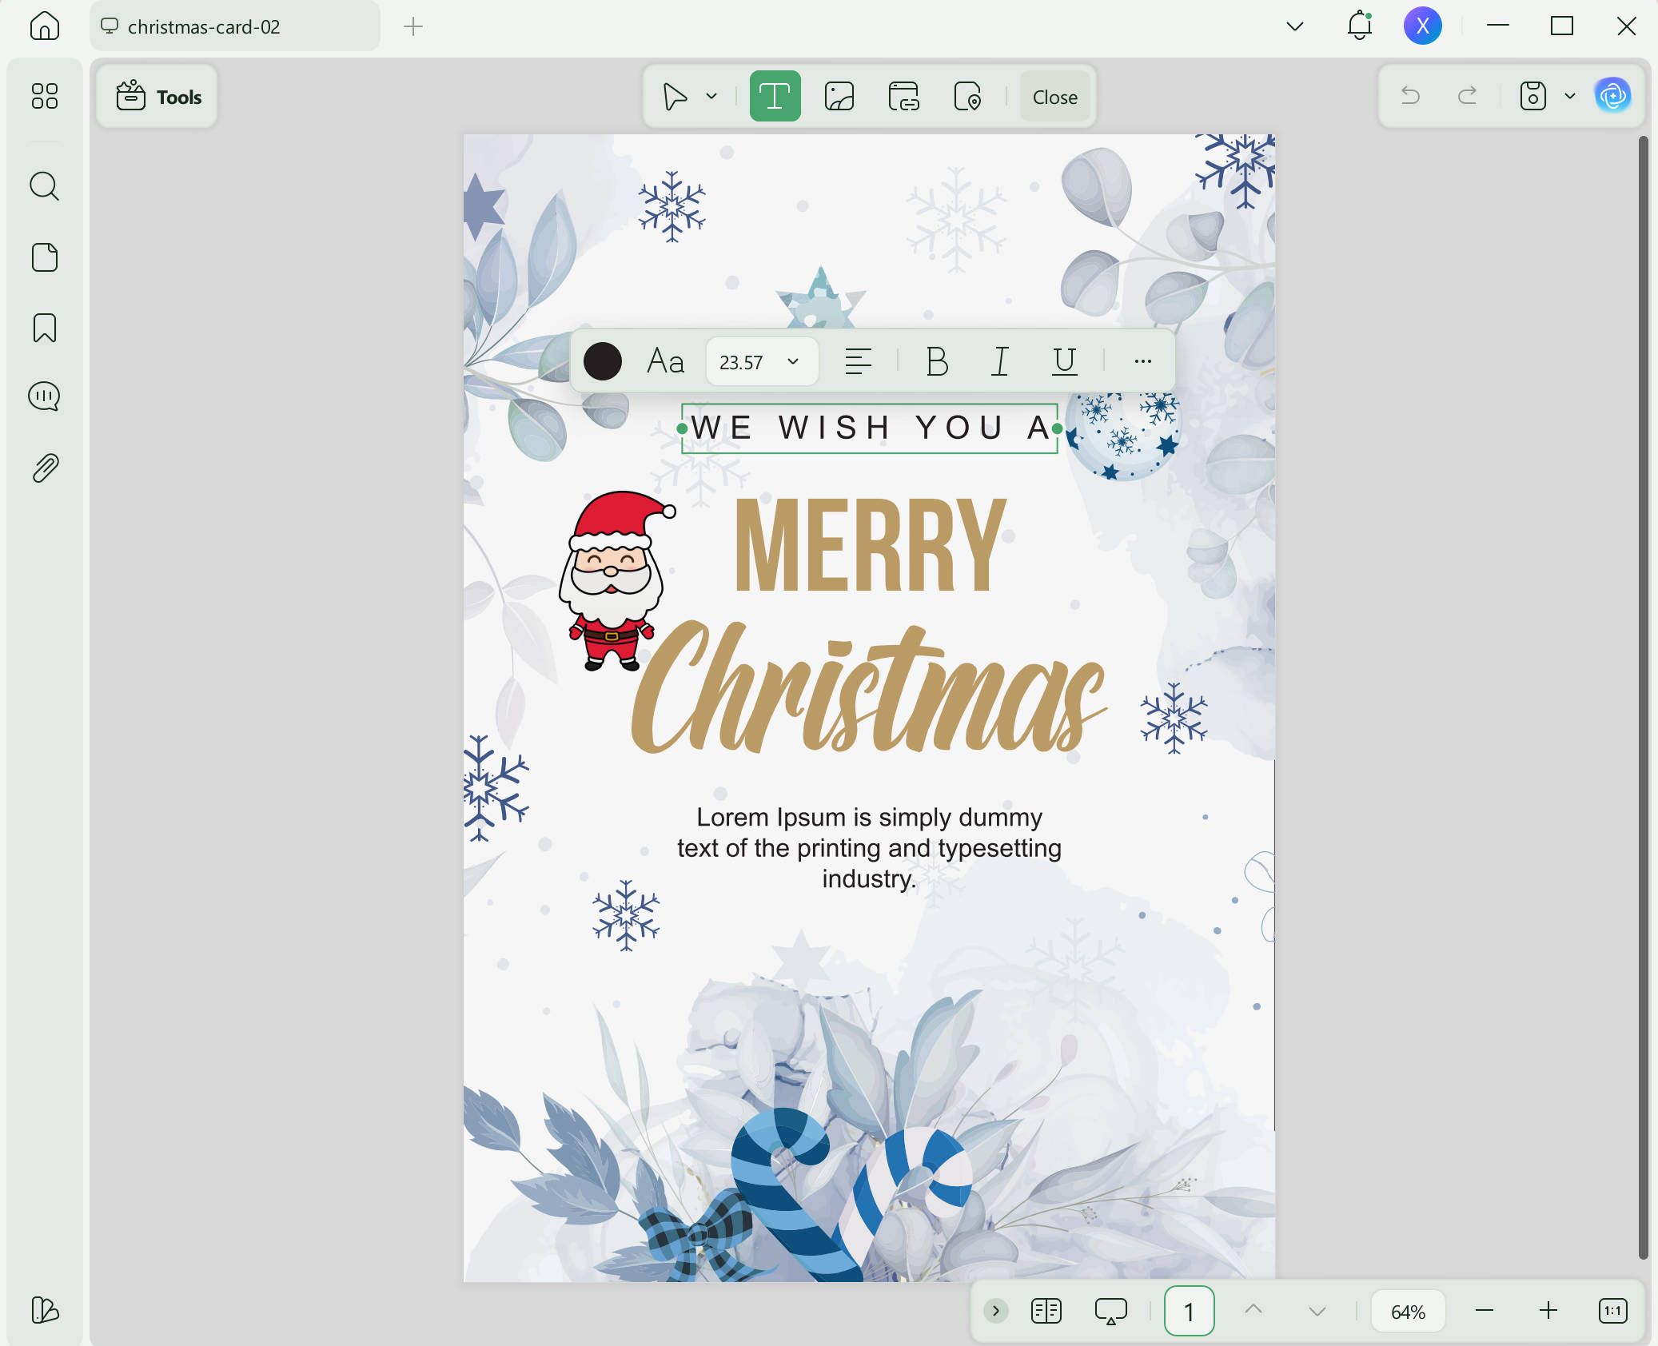The image size is (1658, 1346).
Task: Go to next page arrow
Action: click(1317, 1311)
